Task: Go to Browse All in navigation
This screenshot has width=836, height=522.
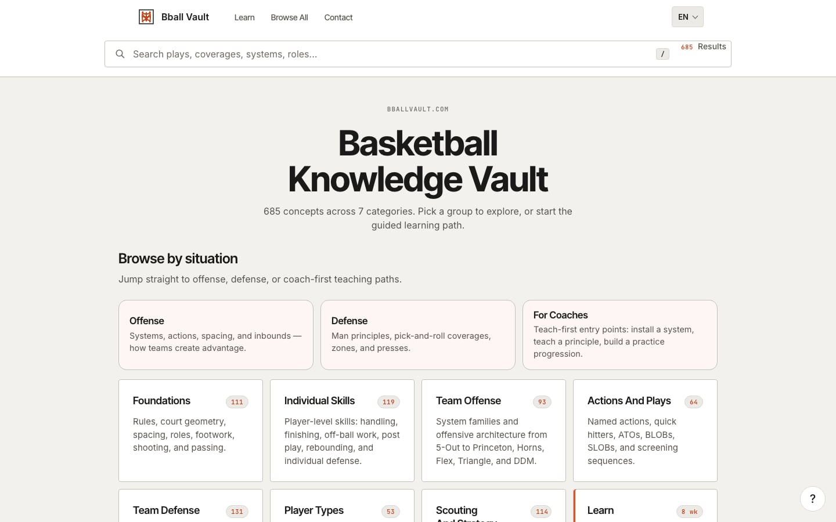Action: click(289, 17)
